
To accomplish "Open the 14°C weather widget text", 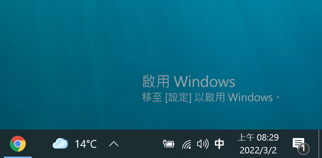I will coord(86,144).
